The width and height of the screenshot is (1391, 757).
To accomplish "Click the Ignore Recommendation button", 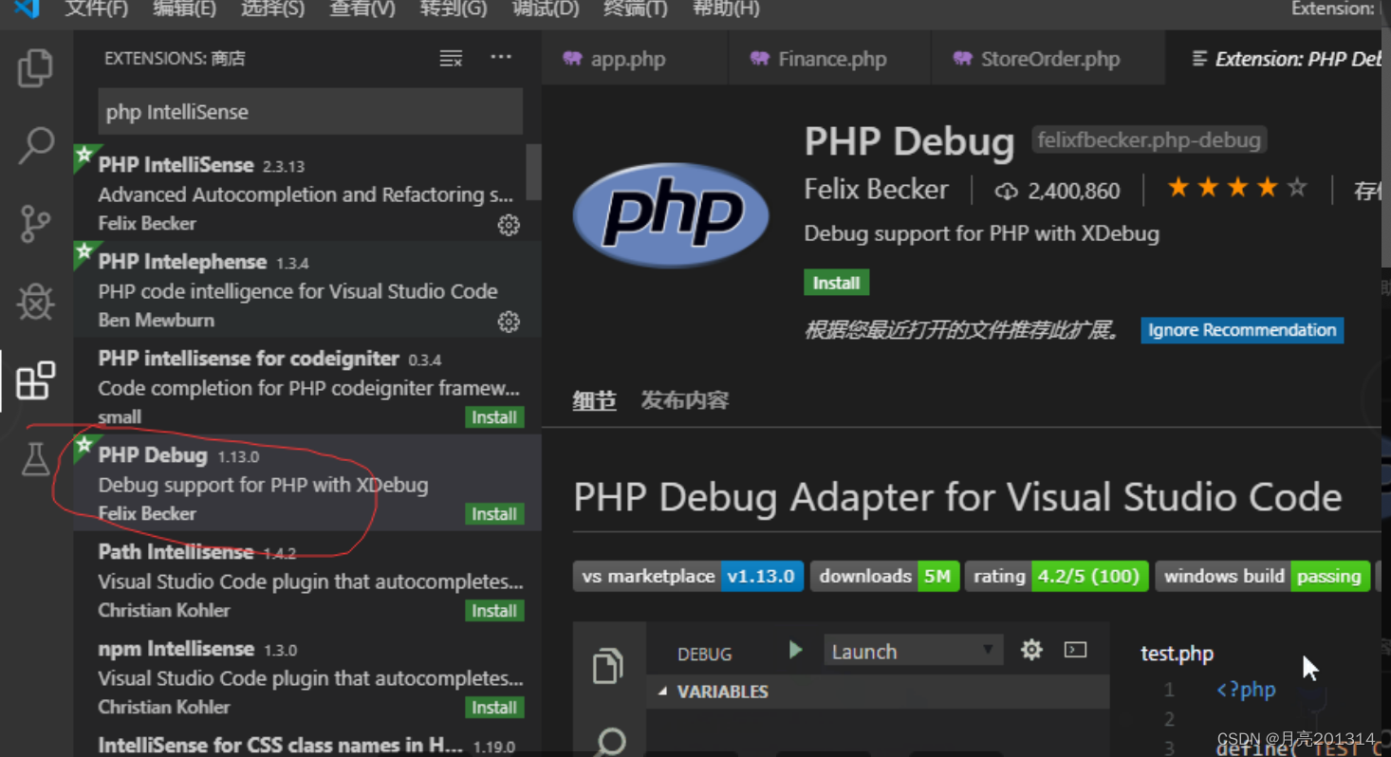I will 1241,330.
